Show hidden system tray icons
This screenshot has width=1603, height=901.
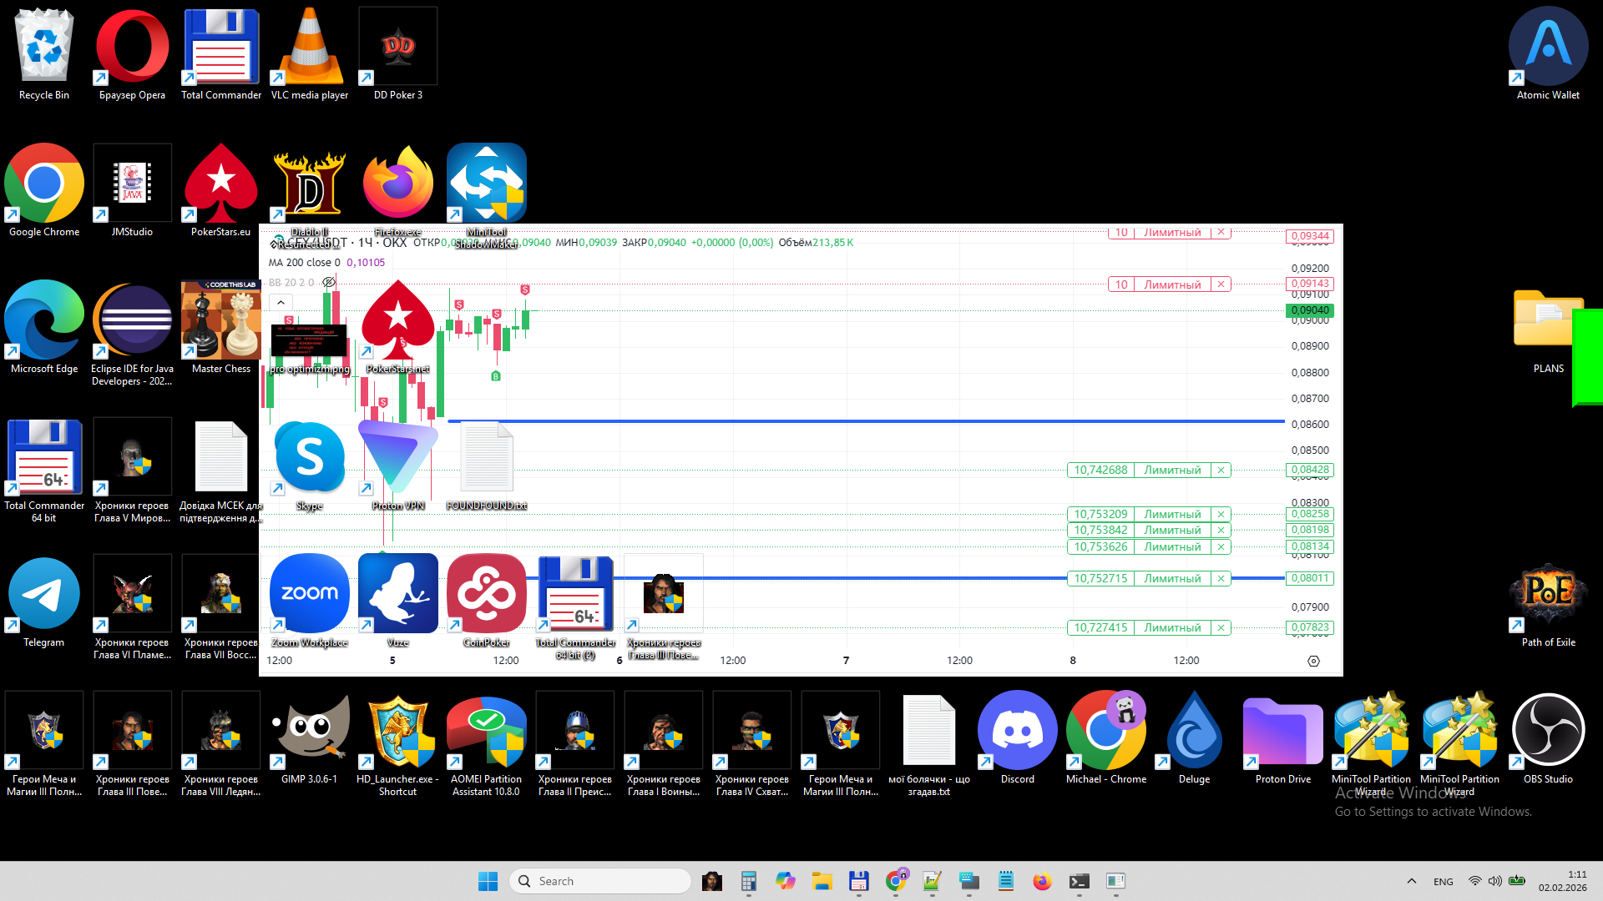coord(1411,881)
